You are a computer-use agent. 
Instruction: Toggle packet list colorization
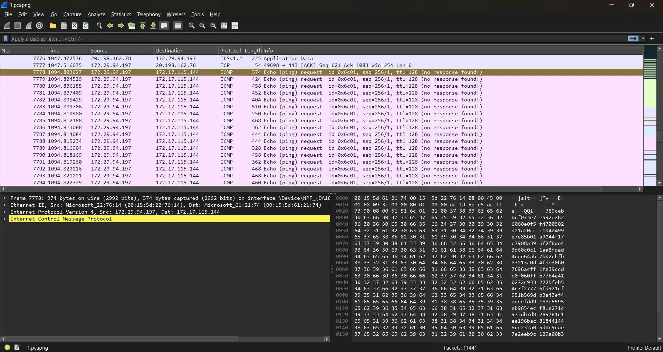coord(178,26)
